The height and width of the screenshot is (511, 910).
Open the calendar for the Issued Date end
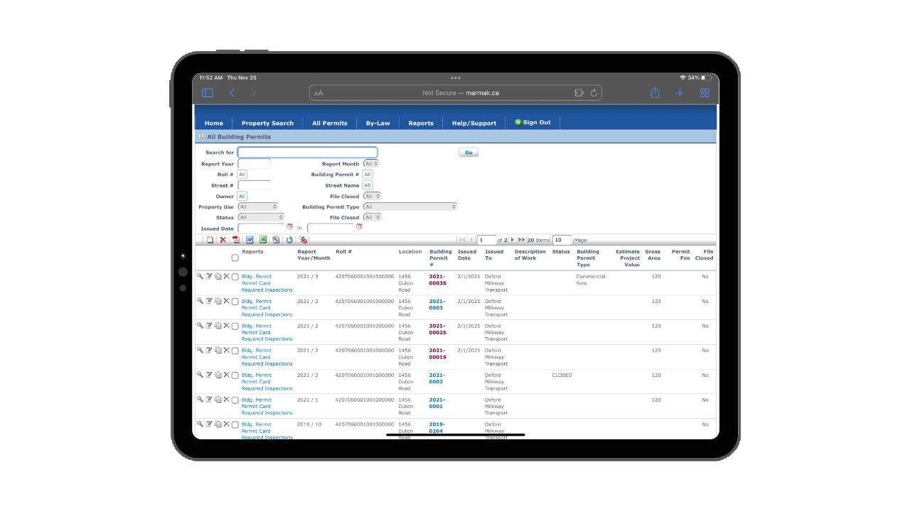click(359, 227)
